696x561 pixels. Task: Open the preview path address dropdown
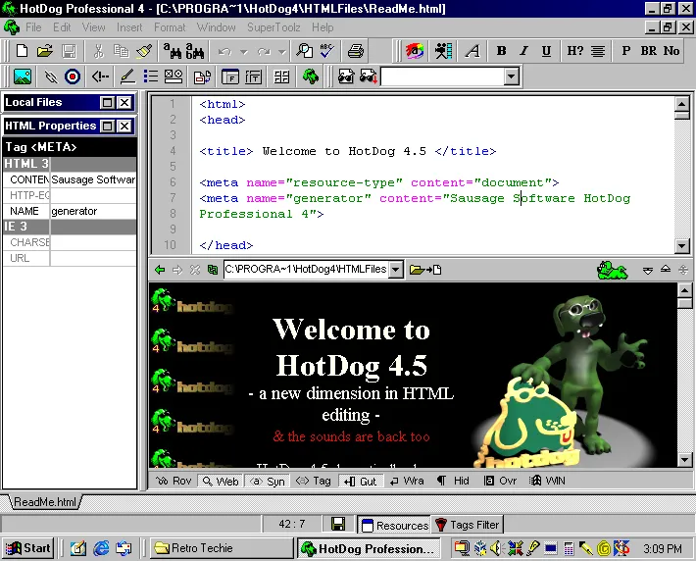pyautogui.click(x=396, y=270)
